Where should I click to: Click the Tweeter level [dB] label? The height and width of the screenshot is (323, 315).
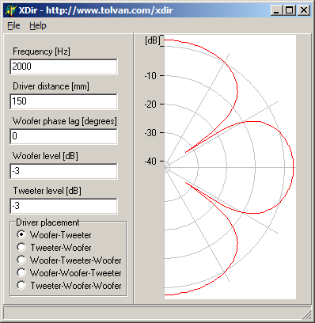(x=47, y=191)
